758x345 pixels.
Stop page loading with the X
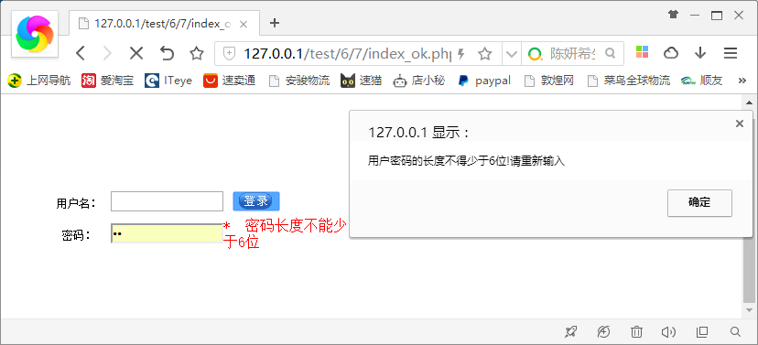pos(136,53)
